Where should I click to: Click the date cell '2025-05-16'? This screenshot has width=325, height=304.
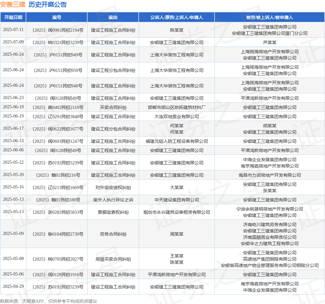coord(13,187)
